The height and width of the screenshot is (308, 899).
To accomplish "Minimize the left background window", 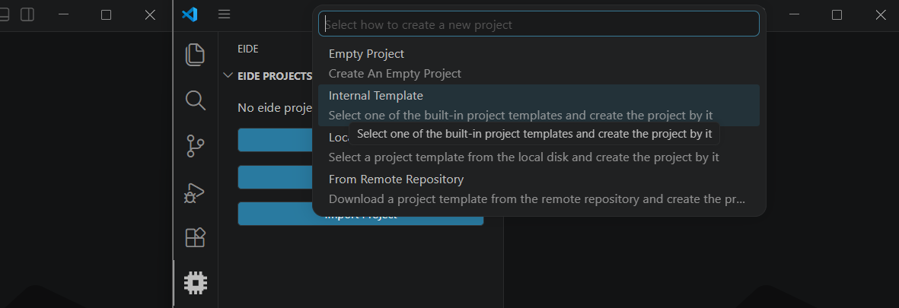I will pos(64,15).
